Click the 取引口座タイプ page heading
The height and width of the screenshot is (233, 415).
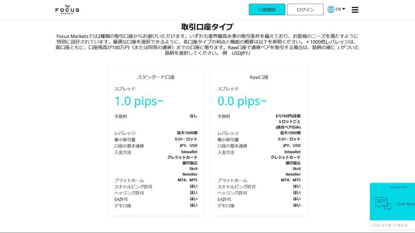(207, 26)
